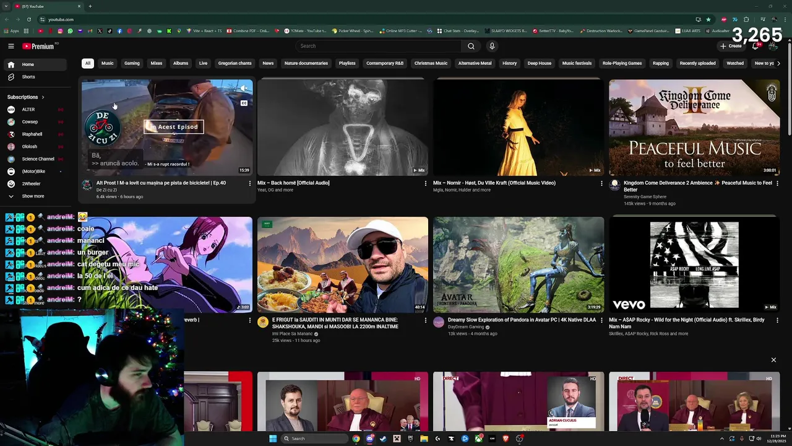Open DayDream Gaming channel avatar
The height and width of the screenshot is (446, 792).
point(439,322)
